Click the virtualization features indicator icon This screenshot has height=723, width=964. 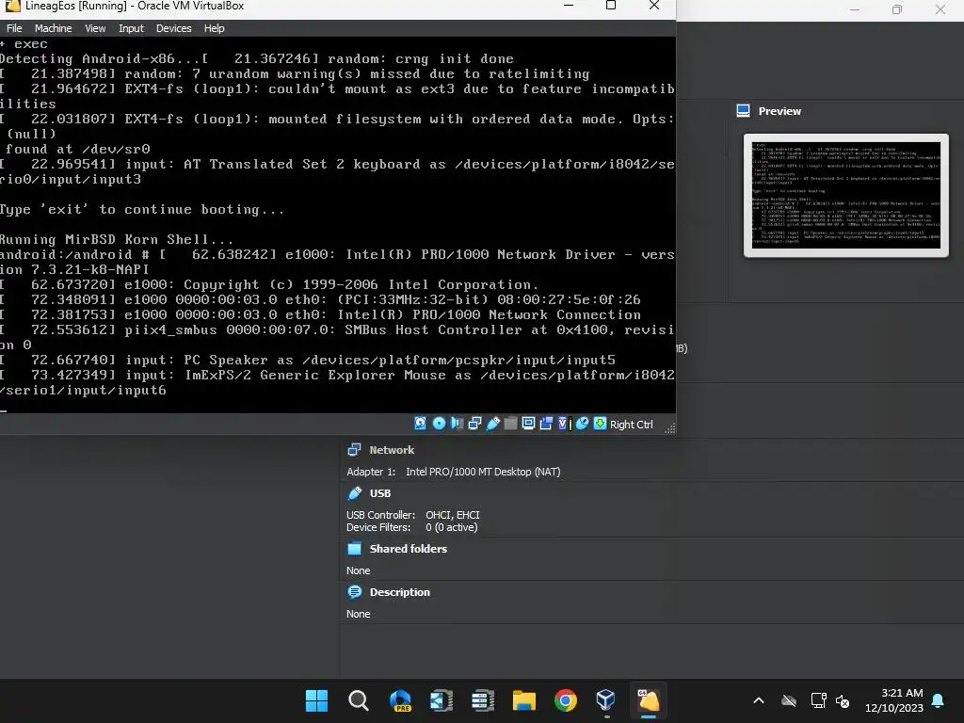[564, 424]
